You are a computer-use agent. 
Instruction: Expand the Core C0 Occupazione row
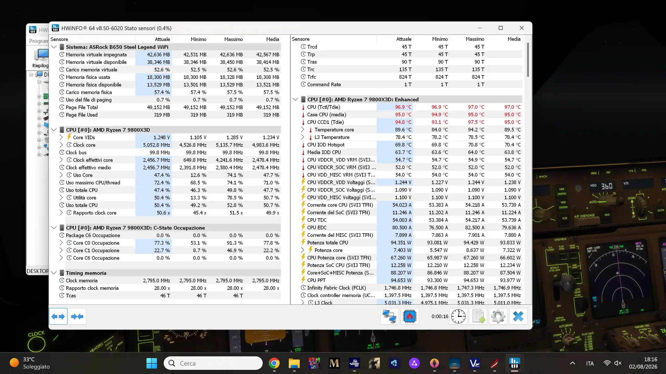[61, 243]
